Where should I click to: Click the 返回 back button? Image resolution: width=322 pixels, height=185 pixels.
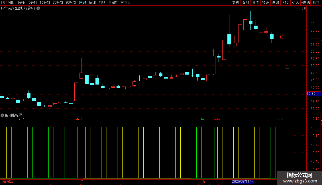point(316,3)
